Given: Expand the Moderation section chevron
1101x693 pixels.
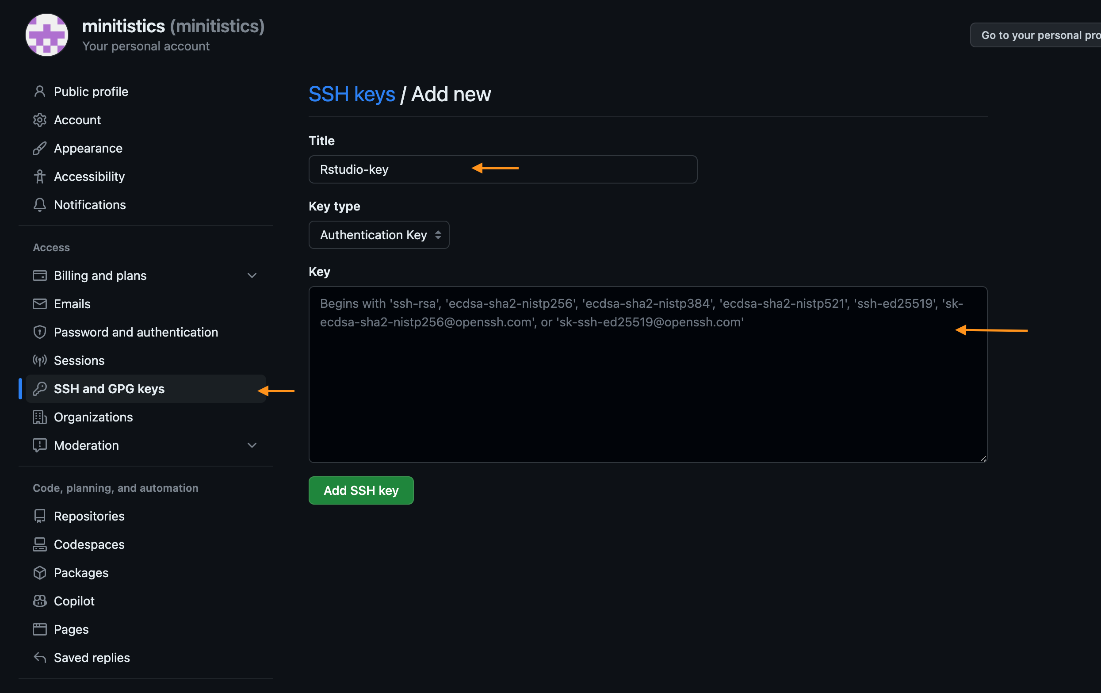Looking at the screenshot, I should pos(252,445).
